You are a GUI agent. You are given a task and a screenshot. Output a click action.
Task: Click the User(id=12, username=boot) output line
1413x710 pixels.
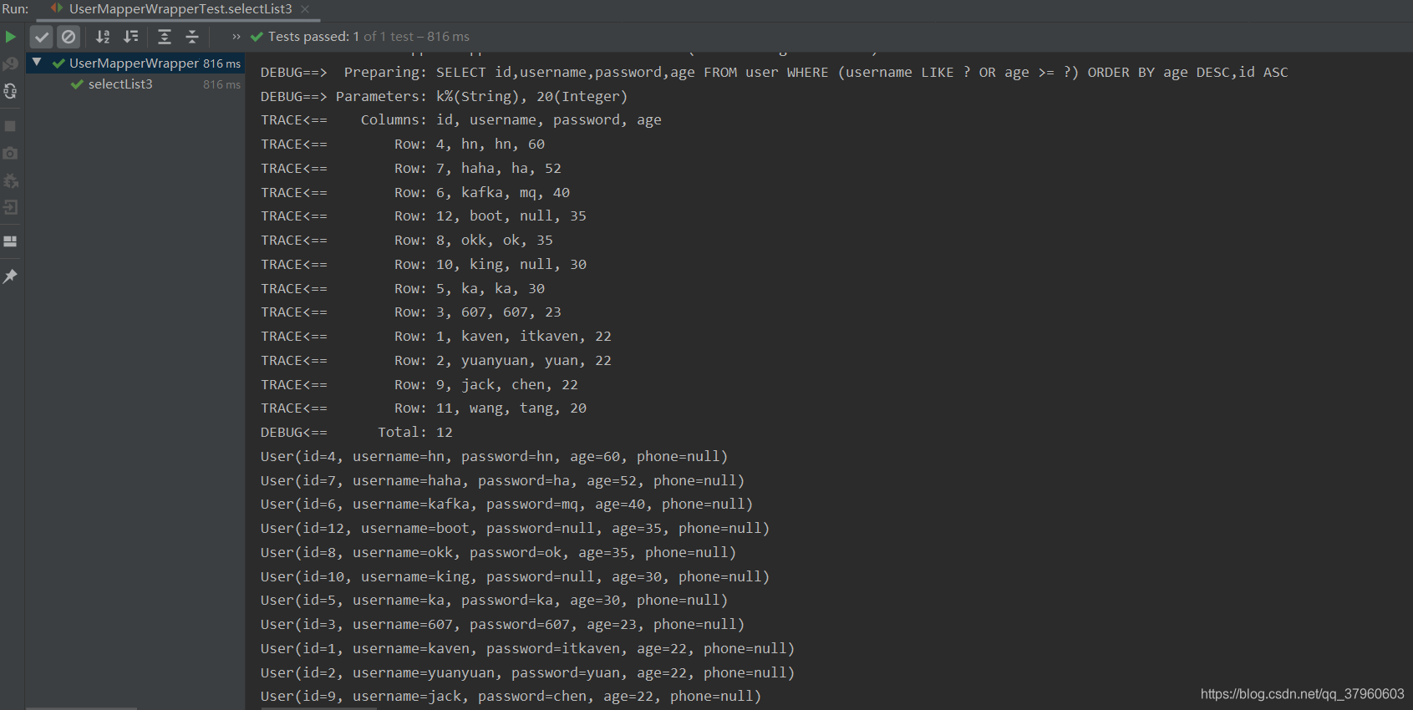pyautogui.click(x=516, y=529)
